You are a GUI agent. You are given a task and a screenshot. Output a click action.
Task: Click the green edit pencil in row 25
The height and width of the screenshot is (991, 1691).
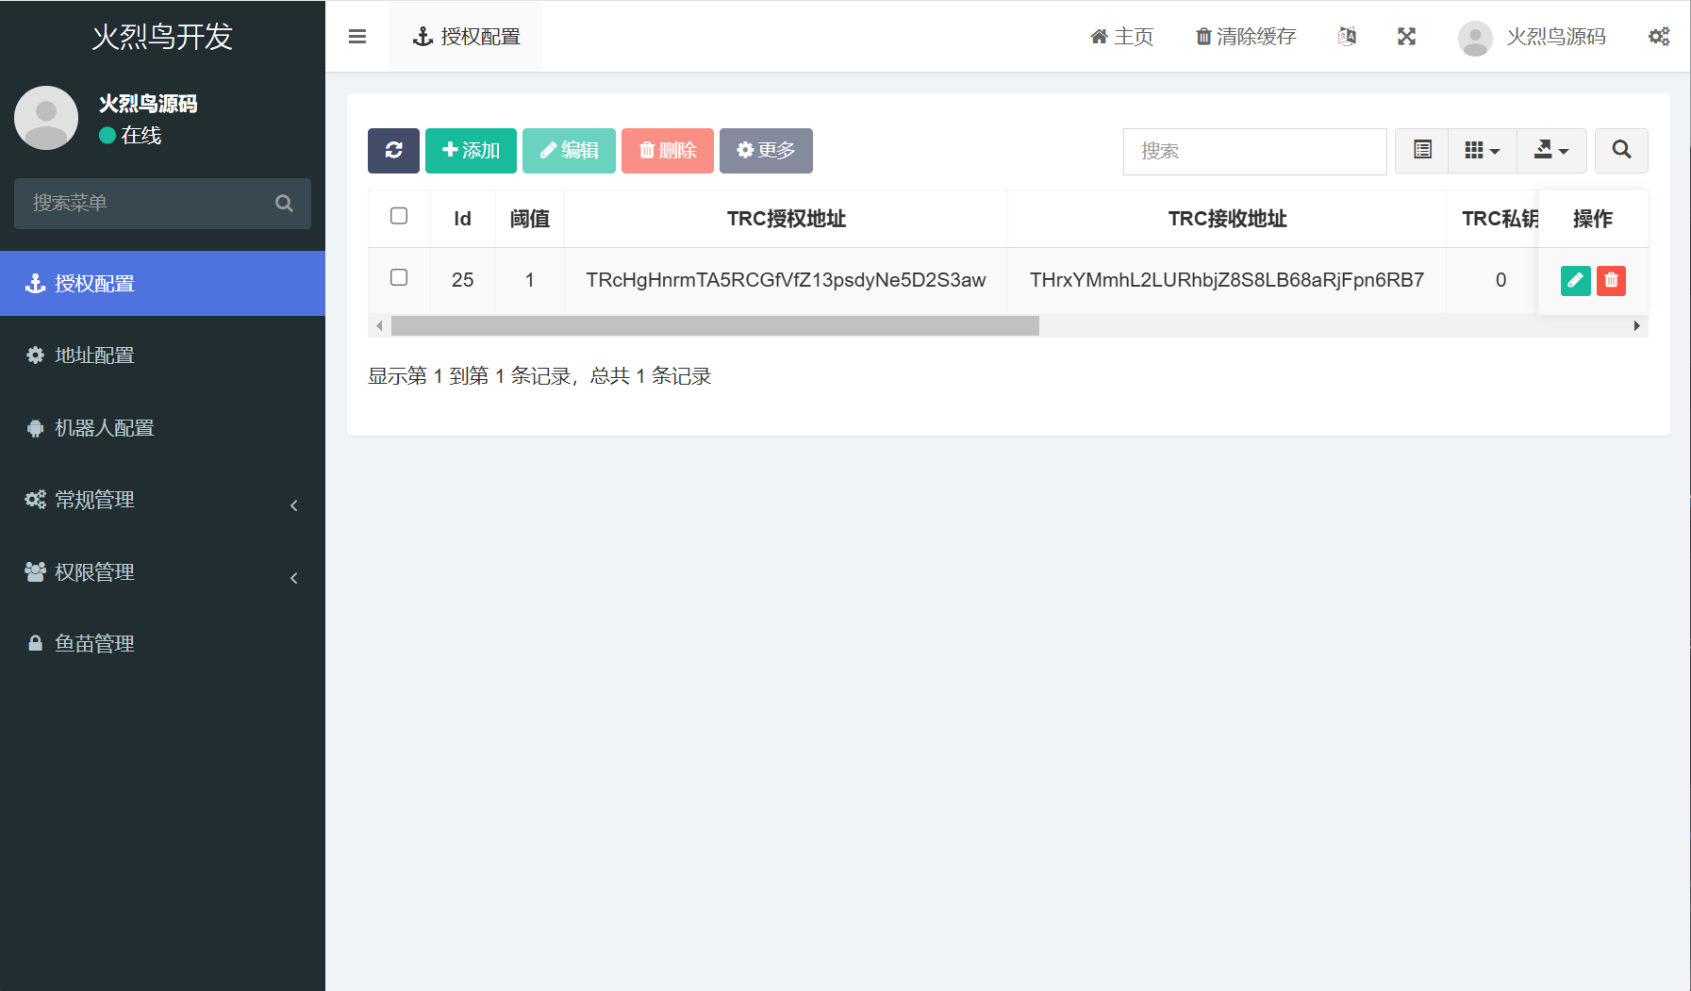(1575, 280)
